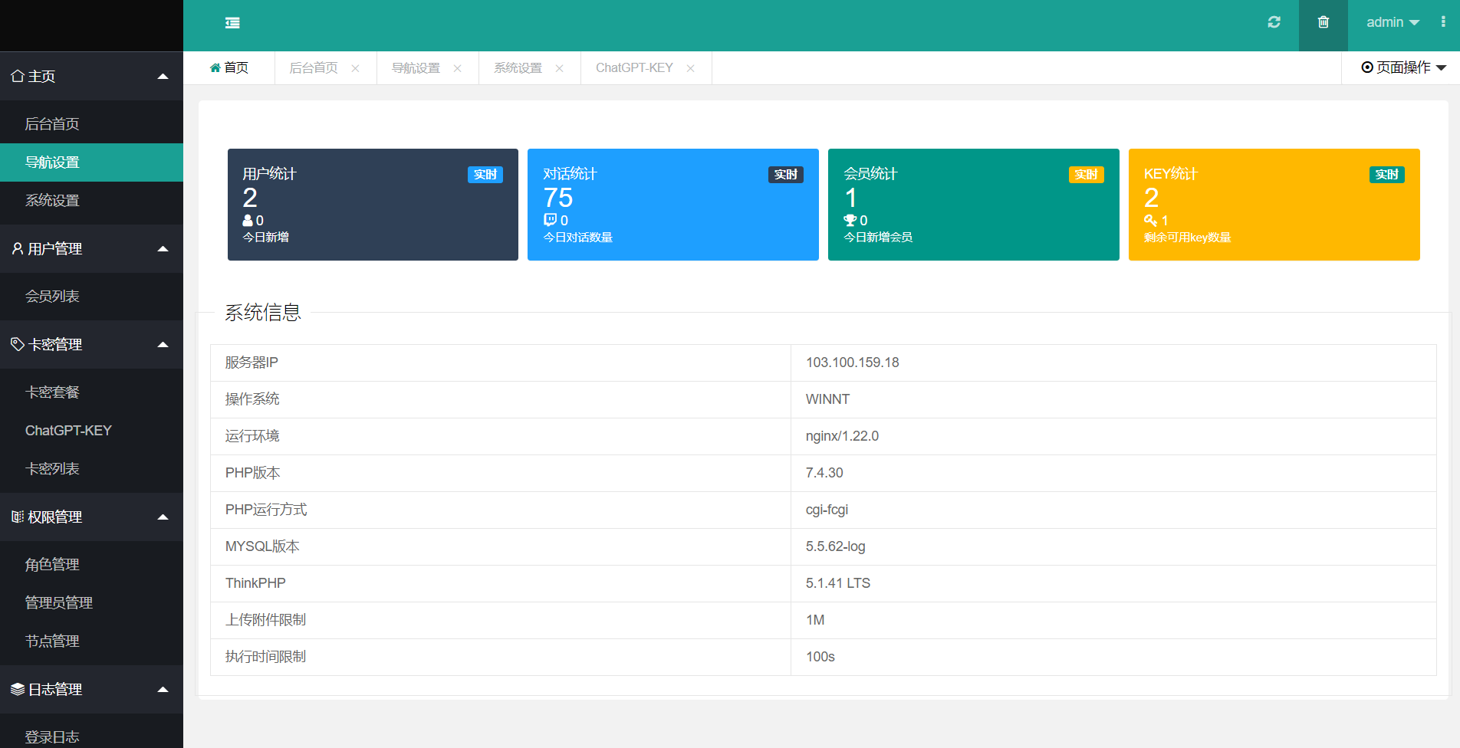
Task: Click the refresh icon in top bar
Action: pos(1274,22)
